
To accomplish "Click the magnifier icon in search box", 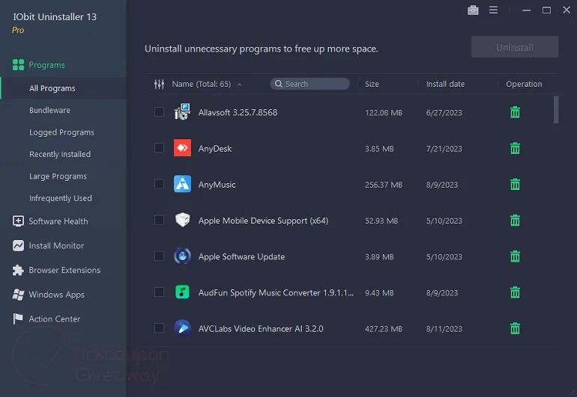I will (x=279, y=84).
